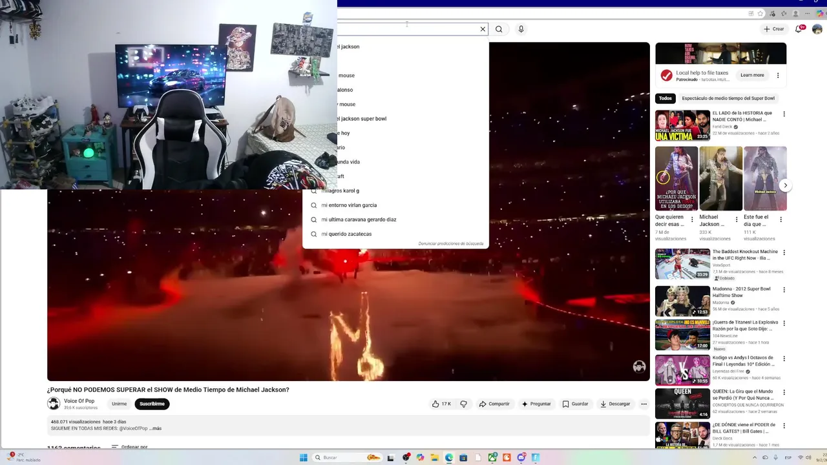This screenshot has width=827, height=465.
Task: Show hidden tray icons chevron
Action: pyautogui.click(x=755, y=458)
